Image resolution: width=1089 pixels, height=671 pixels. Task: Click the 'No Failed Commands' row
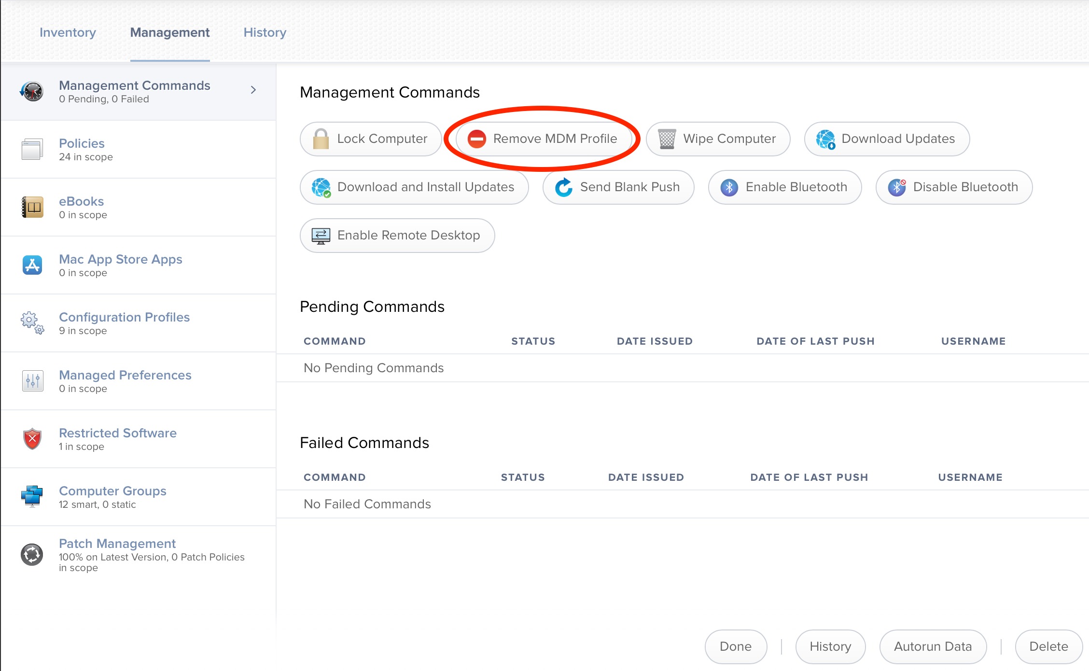click(x=683, y=504)
